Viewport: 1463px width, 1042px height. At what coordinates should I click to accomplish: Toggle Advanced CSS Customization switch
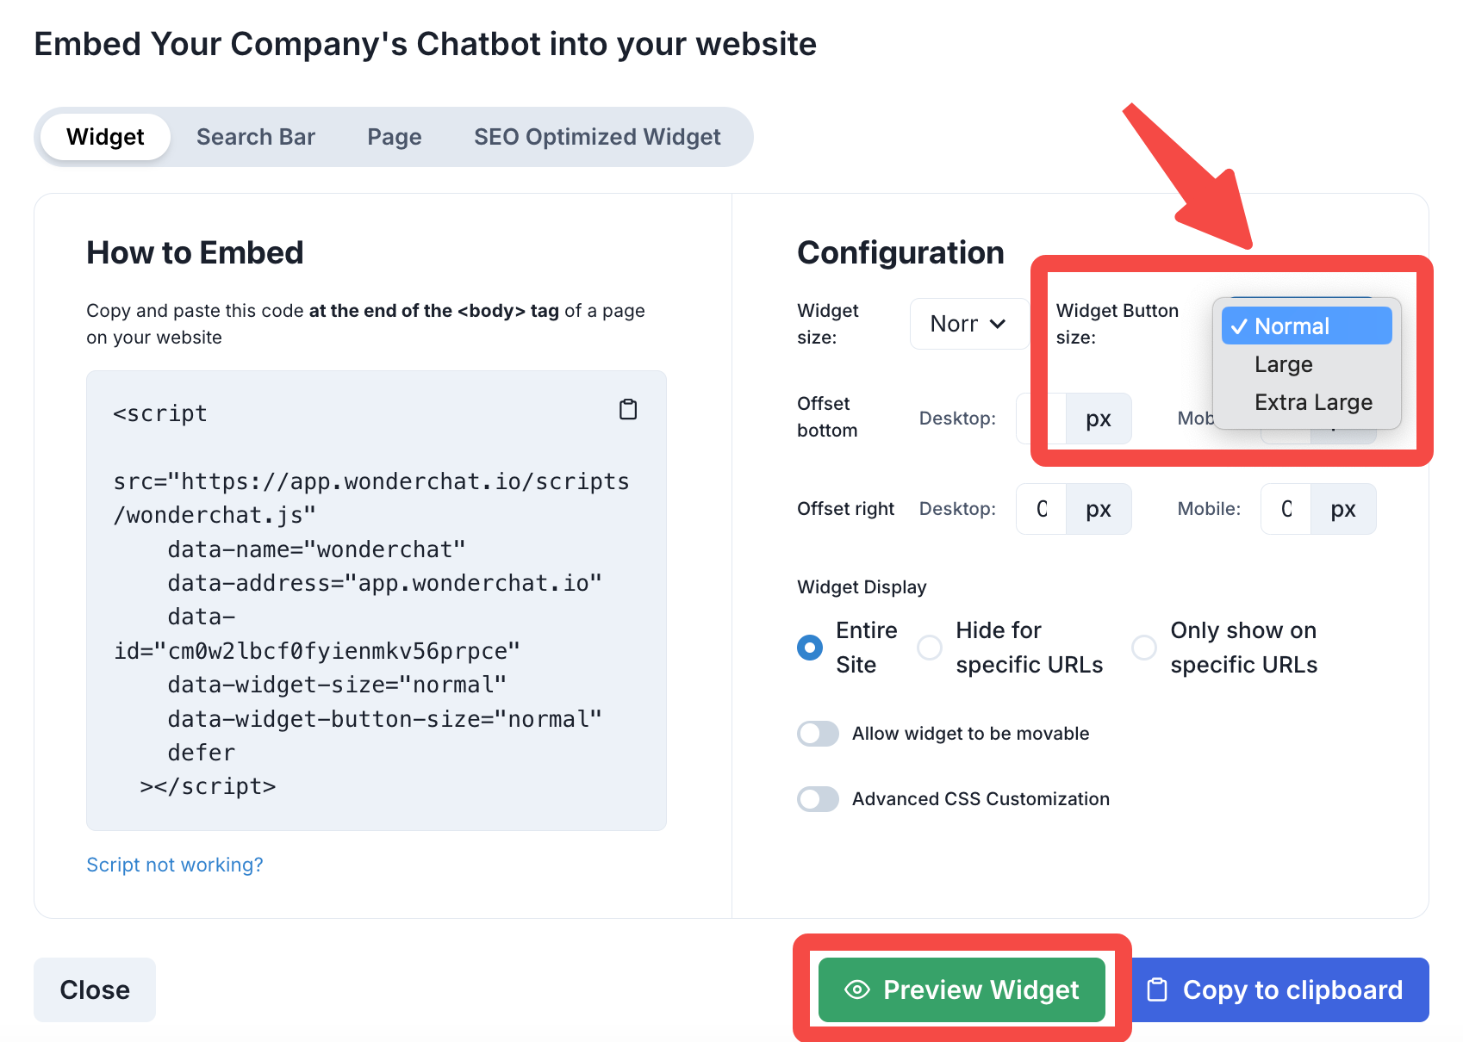(818, 799)
